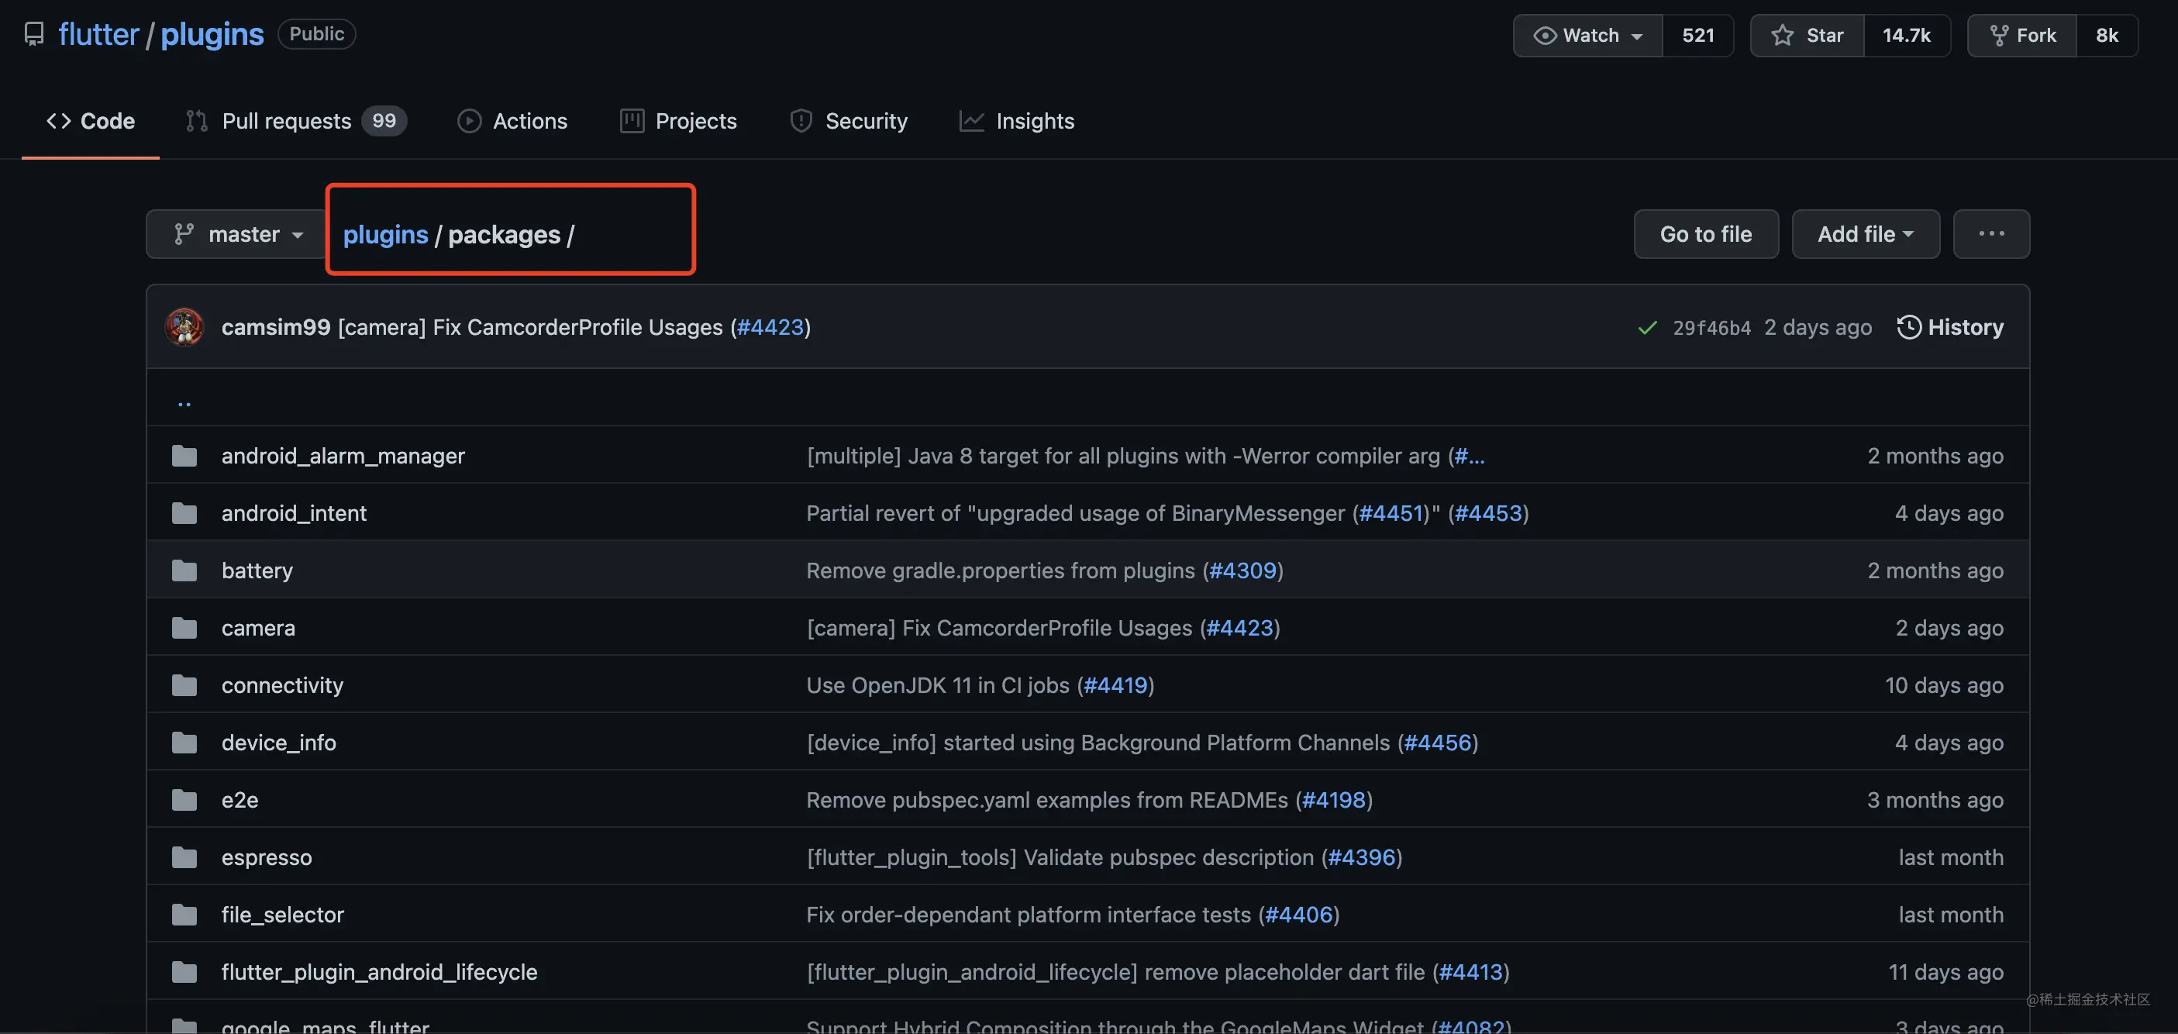This screenshot has height=1034, width=2178.
Task: Click the camsim99 avatar thumbnail
Action: pyautogui.click(x=184, y=327)
